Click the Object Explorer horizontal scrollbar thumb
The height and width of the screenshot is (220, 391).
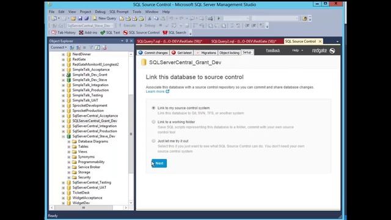coord(84,208)
